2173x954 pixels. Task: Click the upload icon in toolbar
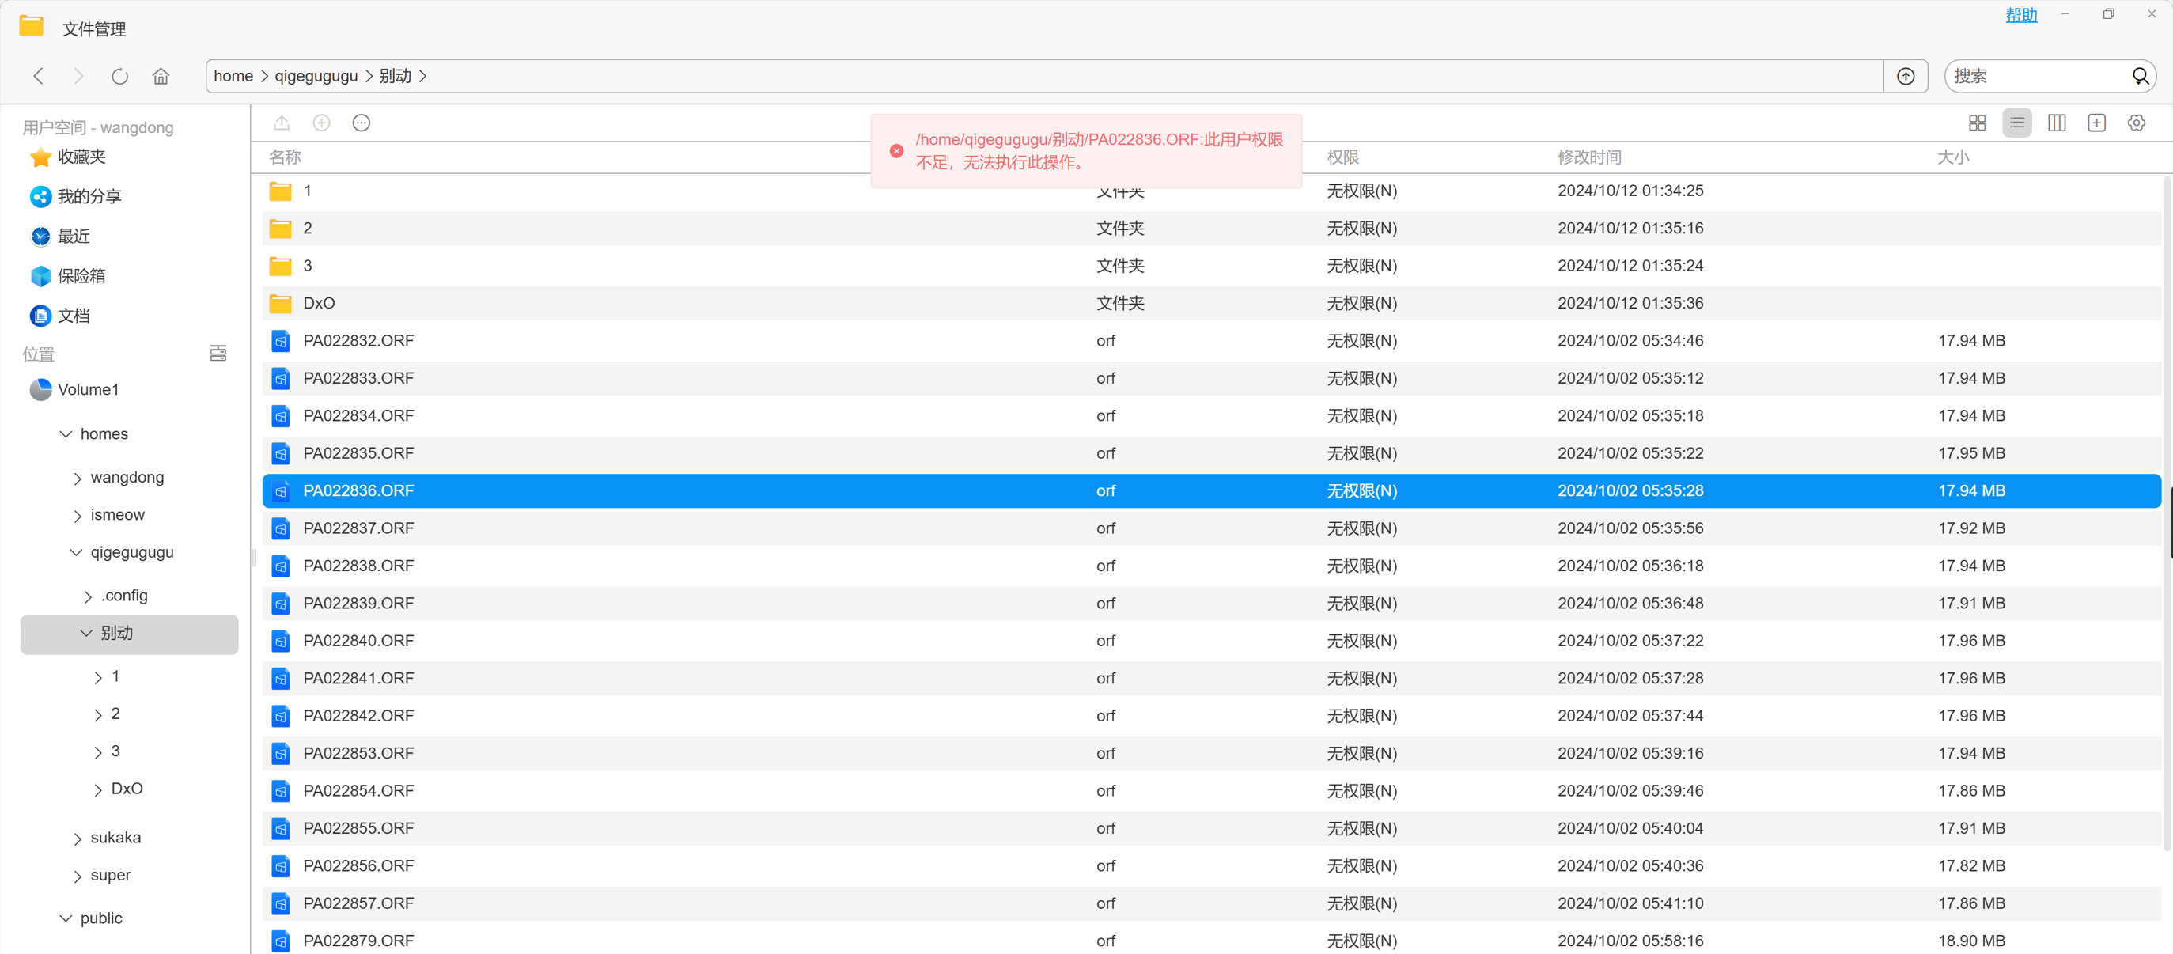coord(282,123)
